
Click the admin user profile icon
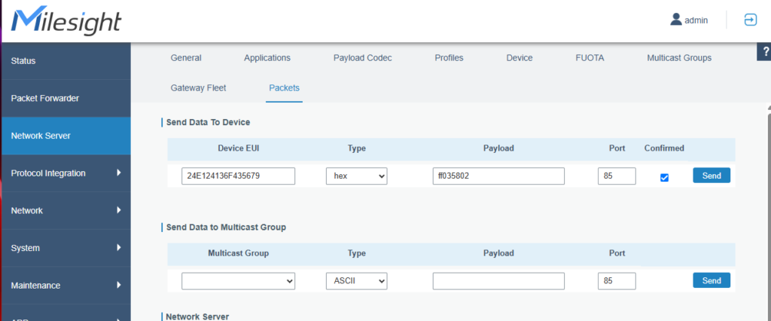pyautogui.click(x=675, y=20)
